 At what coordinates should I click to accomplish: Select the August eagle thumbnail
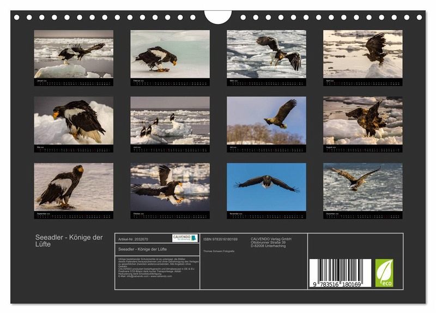click(x=362, y=120)
